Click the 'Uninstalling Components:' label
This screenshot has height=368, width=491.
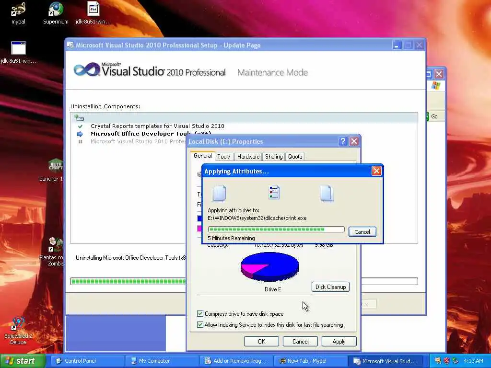tap(105, 106)
